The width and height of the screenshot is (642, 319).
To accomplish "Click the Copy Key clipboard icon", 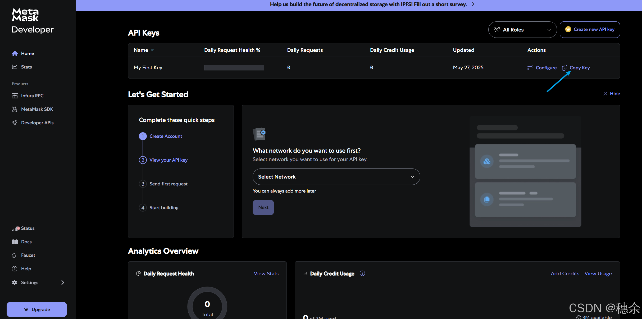I will click(x=564, y=68).
